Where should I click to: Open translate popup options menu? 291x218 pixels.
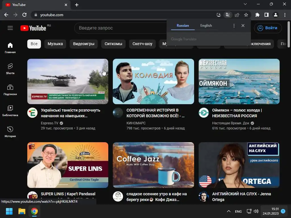point(234,26)
